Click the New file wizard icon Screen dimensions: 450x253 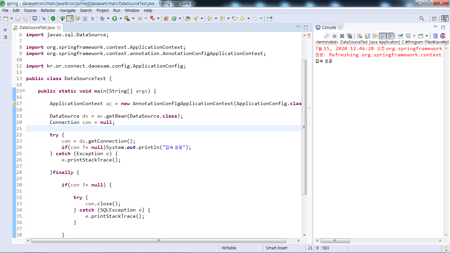[6, 19]
